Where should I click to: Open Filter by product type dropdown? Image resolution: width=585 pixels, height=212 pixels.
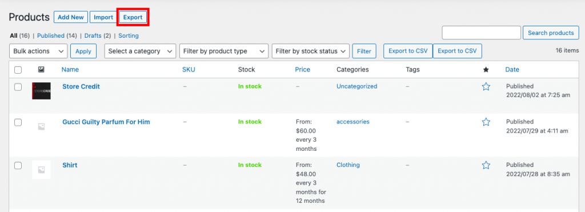tap(224, 51)
